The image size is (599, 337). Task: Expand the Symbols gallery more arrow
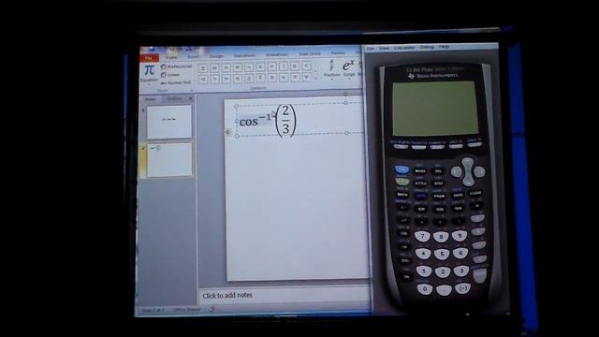click(316, 79)
